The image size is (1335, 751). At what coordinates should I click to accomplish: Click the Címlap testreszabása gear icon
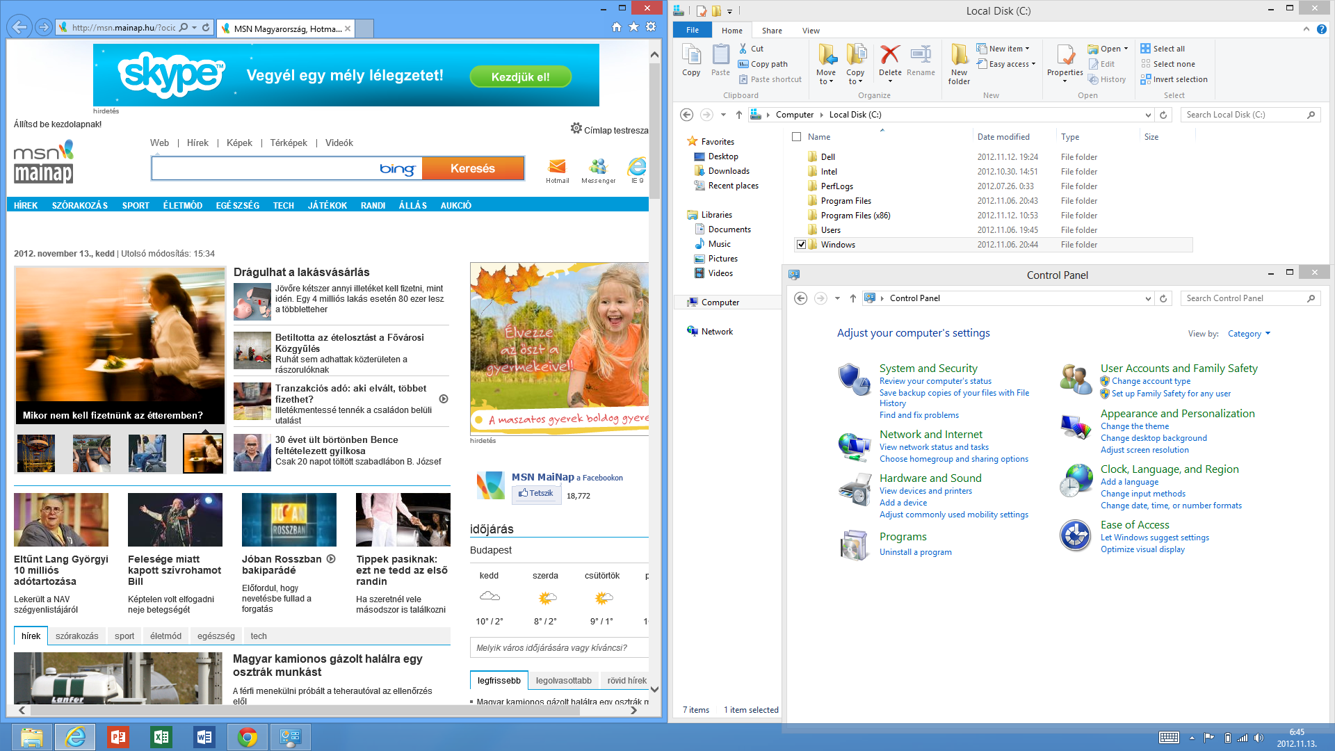coord(576,129)
